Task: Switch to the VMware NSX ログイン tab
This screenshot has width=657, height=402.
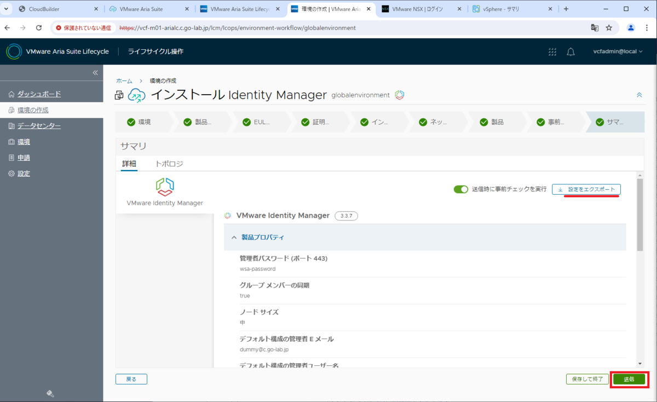Action: pyautogui.click(x=421, y=9)
